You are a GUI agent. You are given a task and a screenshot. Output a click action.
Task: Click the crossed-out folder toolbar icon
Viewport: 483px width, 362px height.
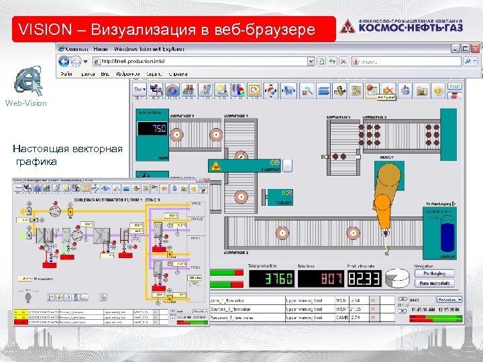[x=388, y=89]
